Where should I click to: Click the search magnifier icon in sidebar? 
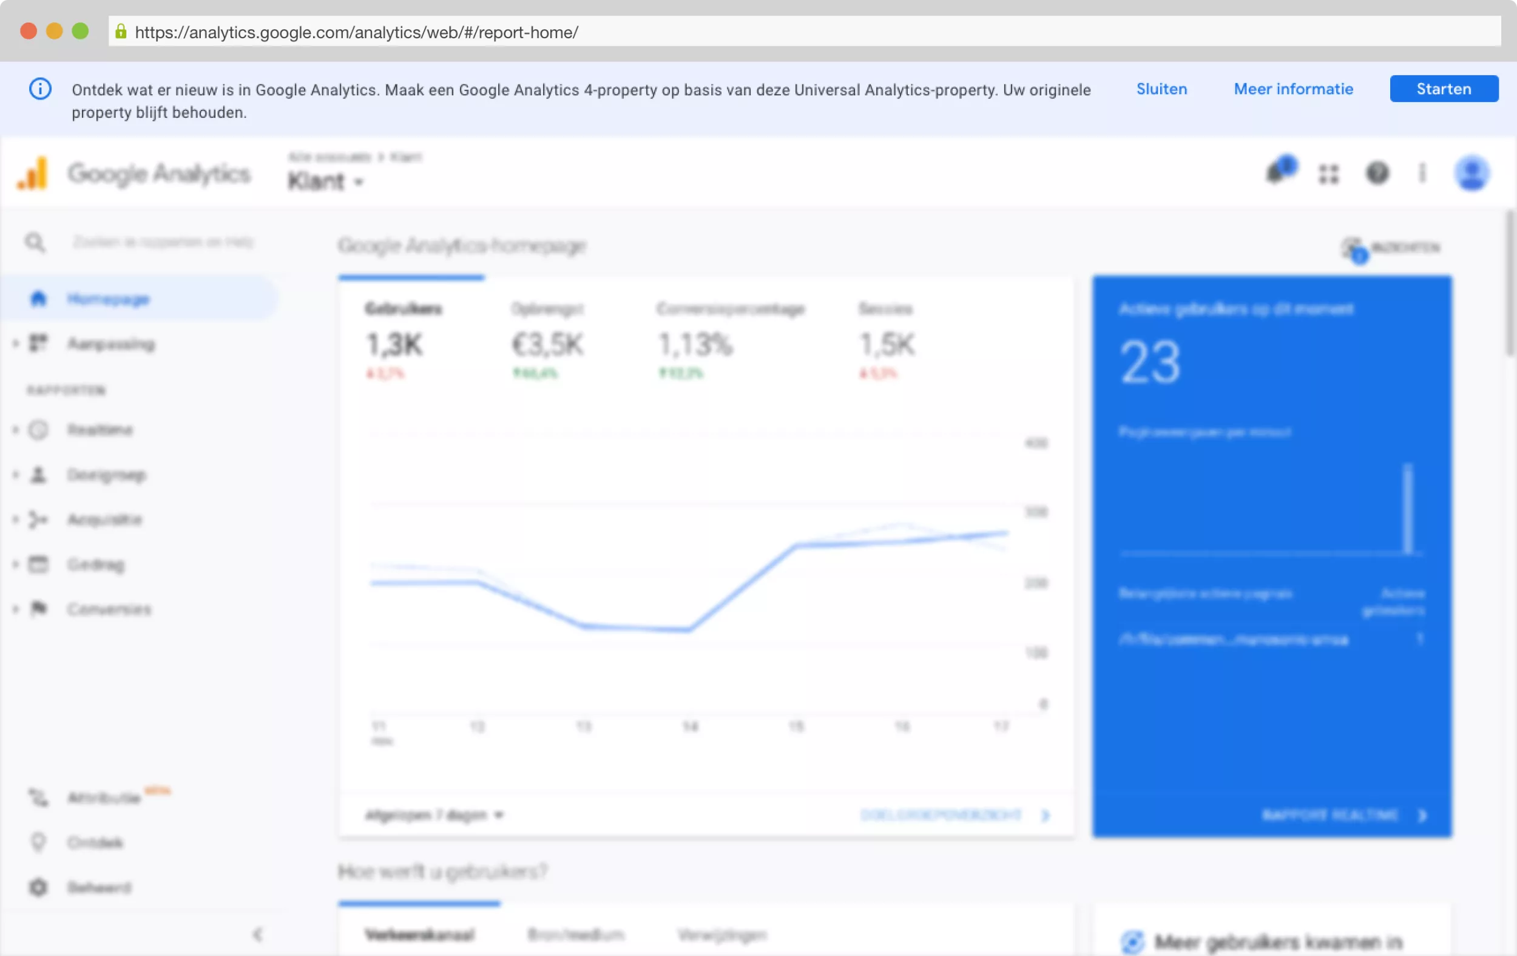pos(35,242)
